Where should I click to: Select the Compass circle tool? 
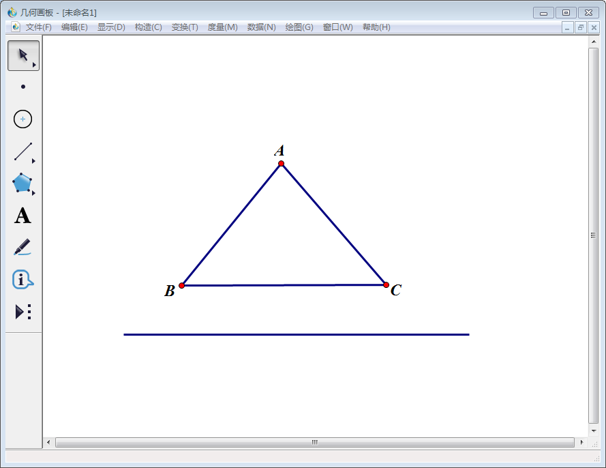click(22, 119)
